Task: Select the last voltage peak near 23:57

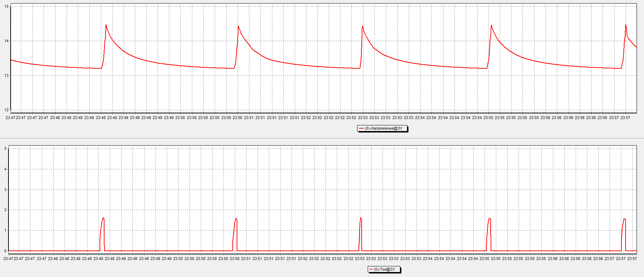Action: coord(626,25)
